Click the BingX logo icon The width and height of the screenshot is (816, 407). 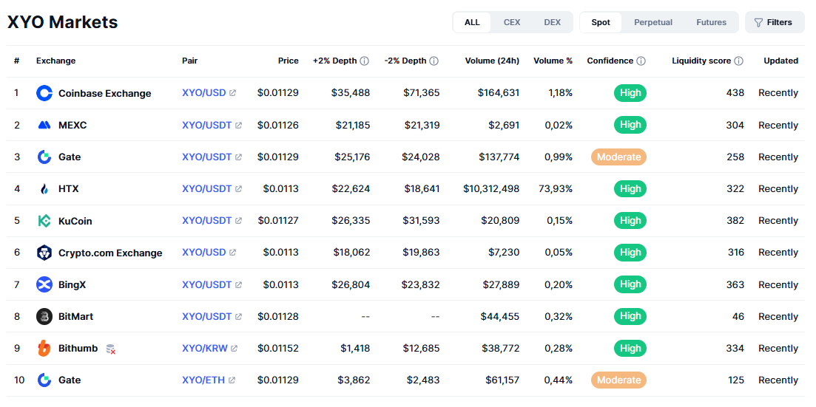(x=44, y=284)
